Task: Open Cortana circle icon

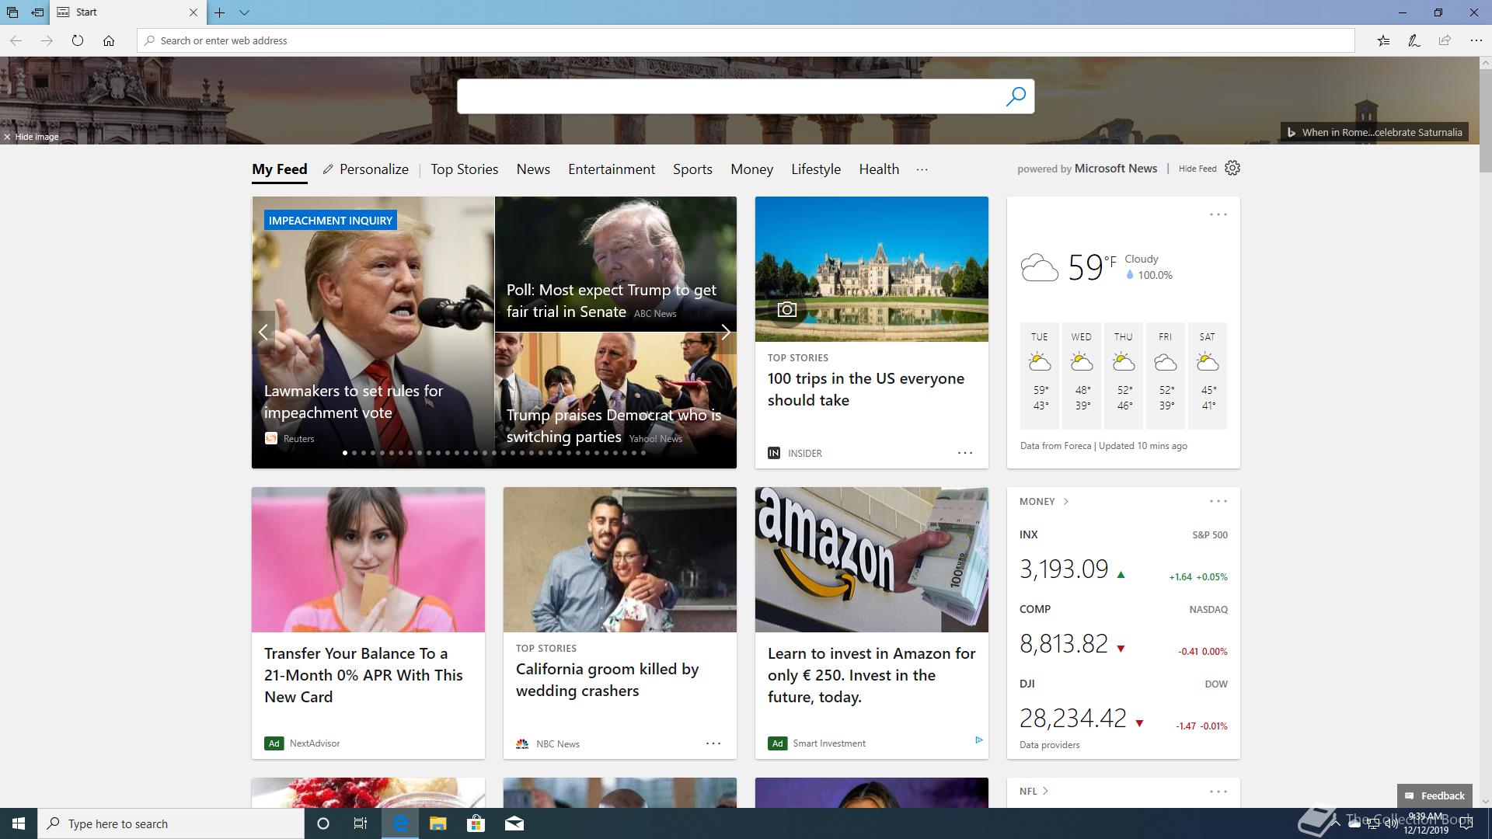Action: (323, 823)
